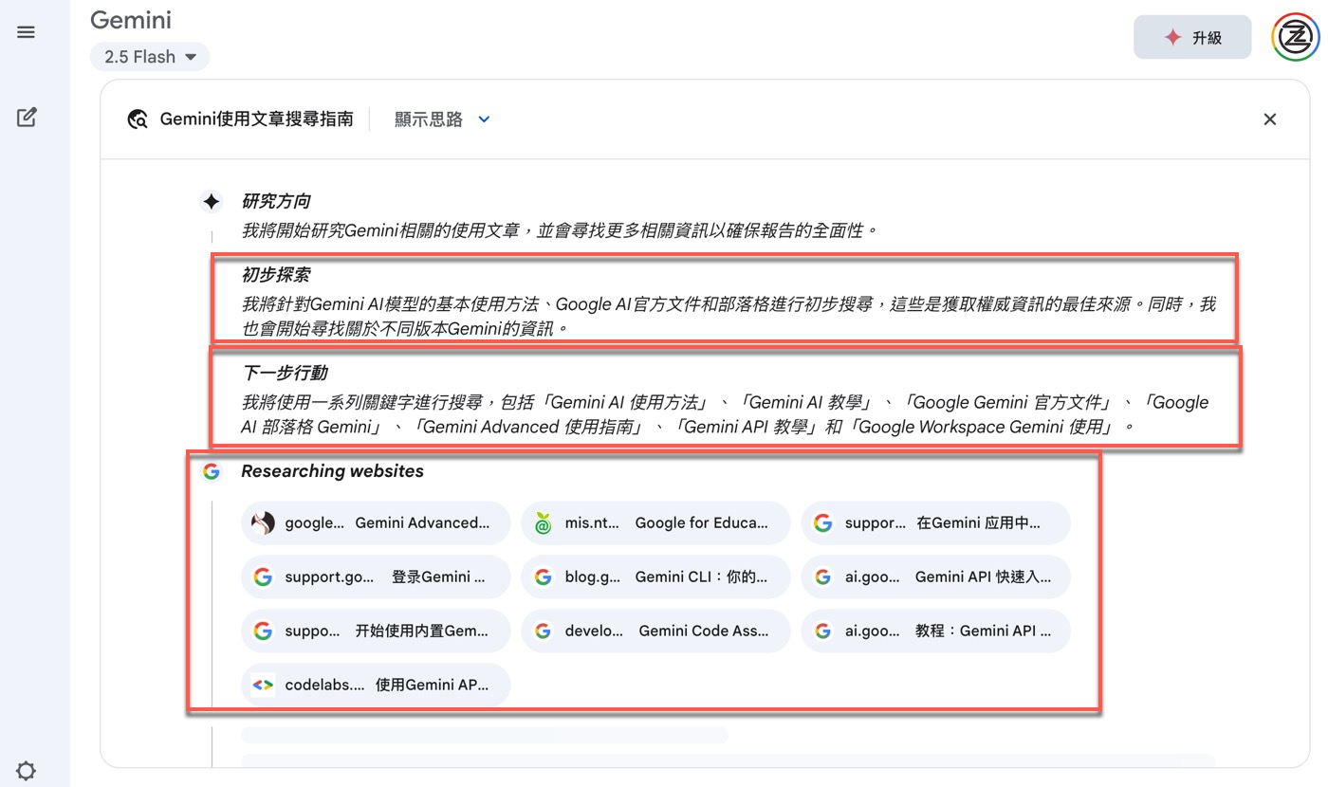Open the Gemini API 快速入 chip
The height and width of the screenshot is (787, 1328).
point(935,577)
